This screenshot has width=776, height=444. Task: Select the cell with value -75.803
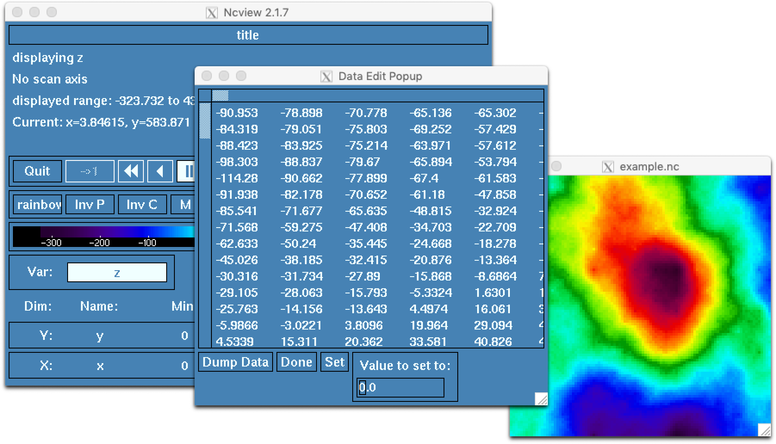(366, 129)
